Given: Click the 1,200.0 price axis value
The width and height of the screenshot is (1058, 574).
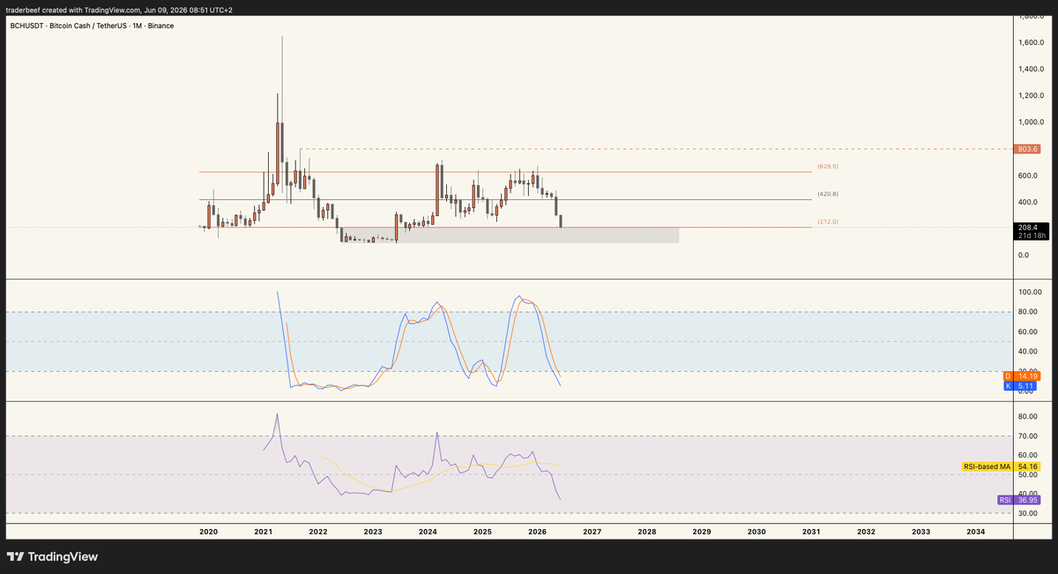Looking at the screenshot, I should 1031,95.
